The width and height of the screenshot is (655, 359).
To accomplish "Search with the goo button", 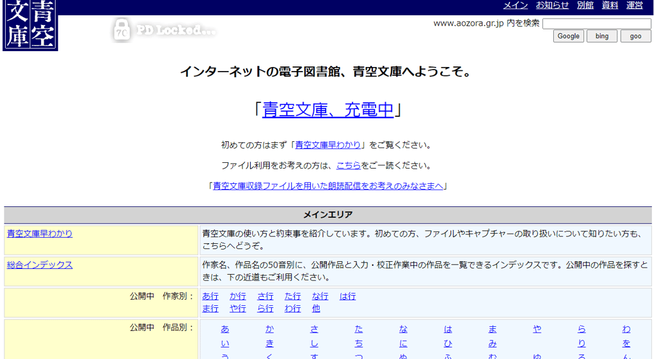I will (635, 36).
